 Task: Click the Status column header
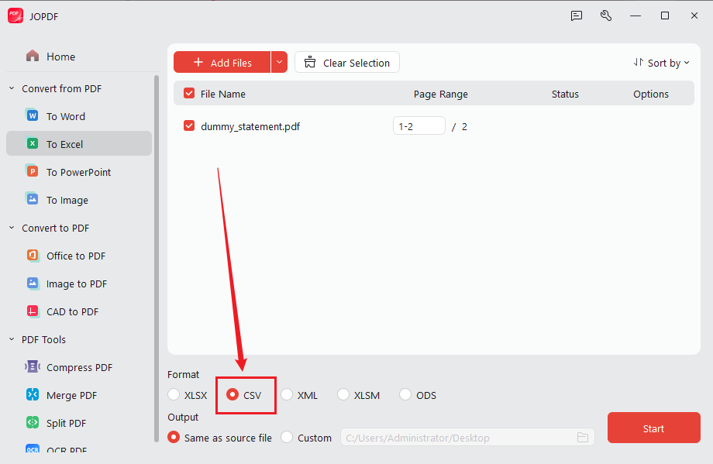pos(565,94)
